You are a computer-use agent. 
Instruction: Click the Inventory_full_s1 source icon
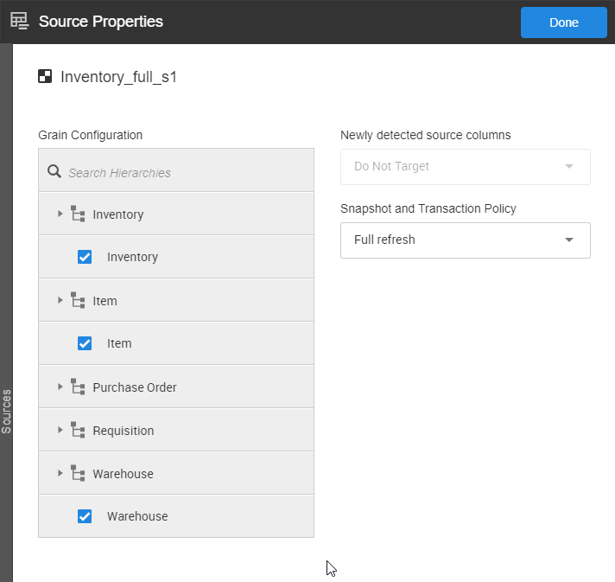(46, 77)
